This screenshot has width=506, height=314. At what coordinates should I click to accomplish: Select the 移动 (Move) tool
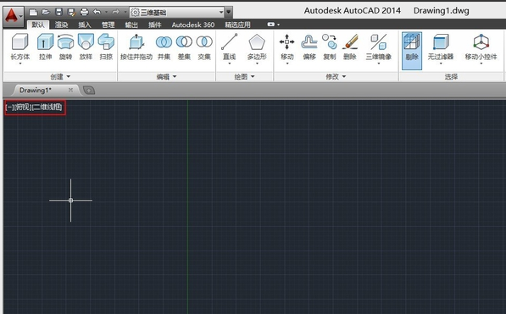coord(286,47)
